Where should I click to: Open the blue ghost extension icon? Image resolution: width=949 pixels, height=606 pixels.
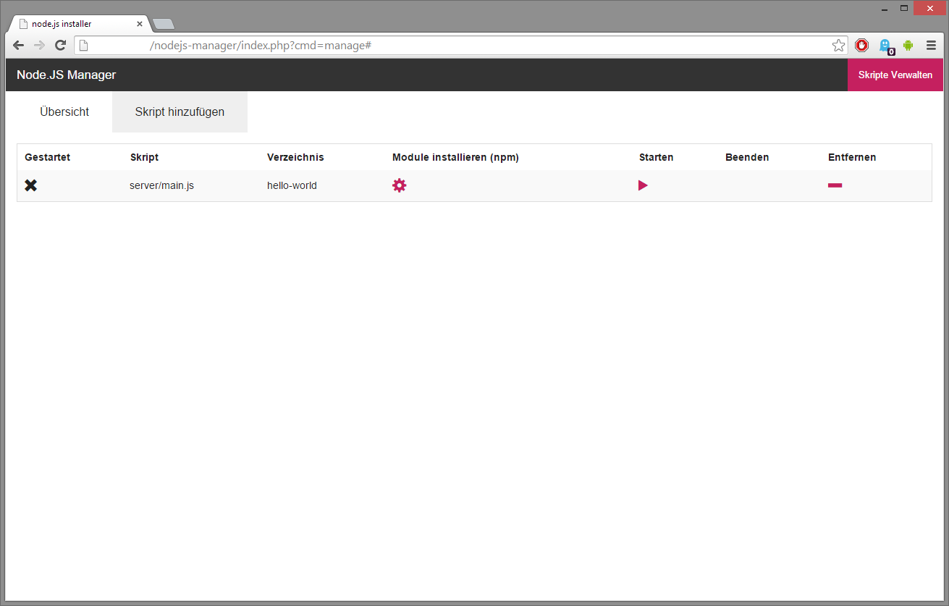point(885,46)
